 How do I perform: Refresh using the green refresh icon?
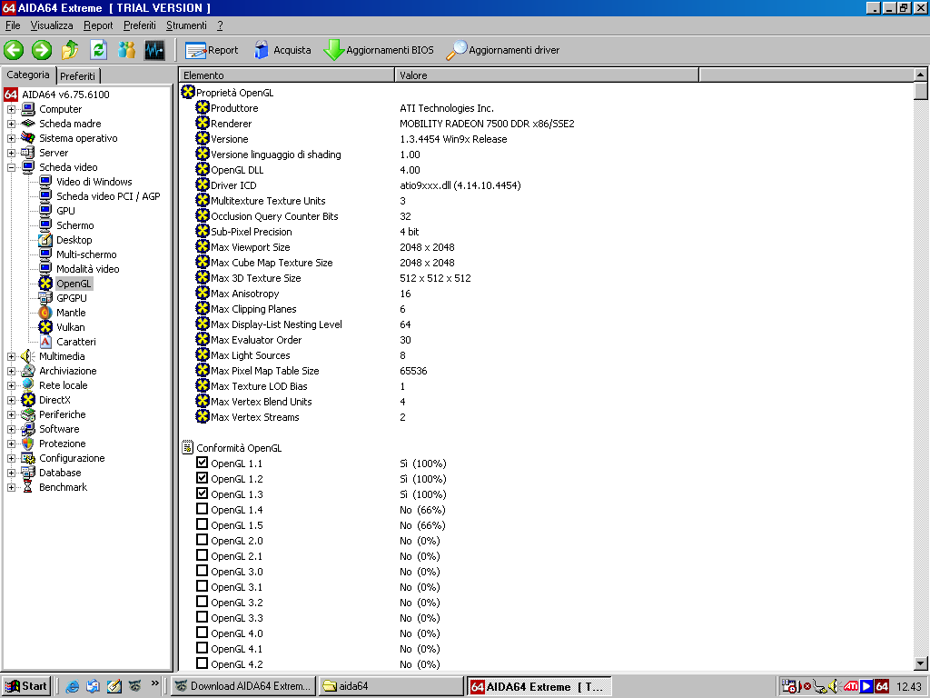pyautogui.click(x=98, y=50)
